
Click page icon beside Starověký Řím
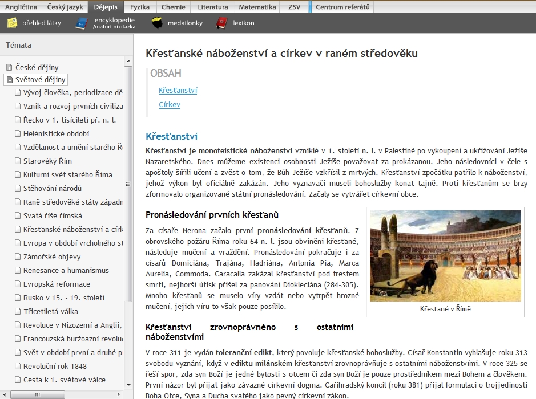(x=18, y=161)
